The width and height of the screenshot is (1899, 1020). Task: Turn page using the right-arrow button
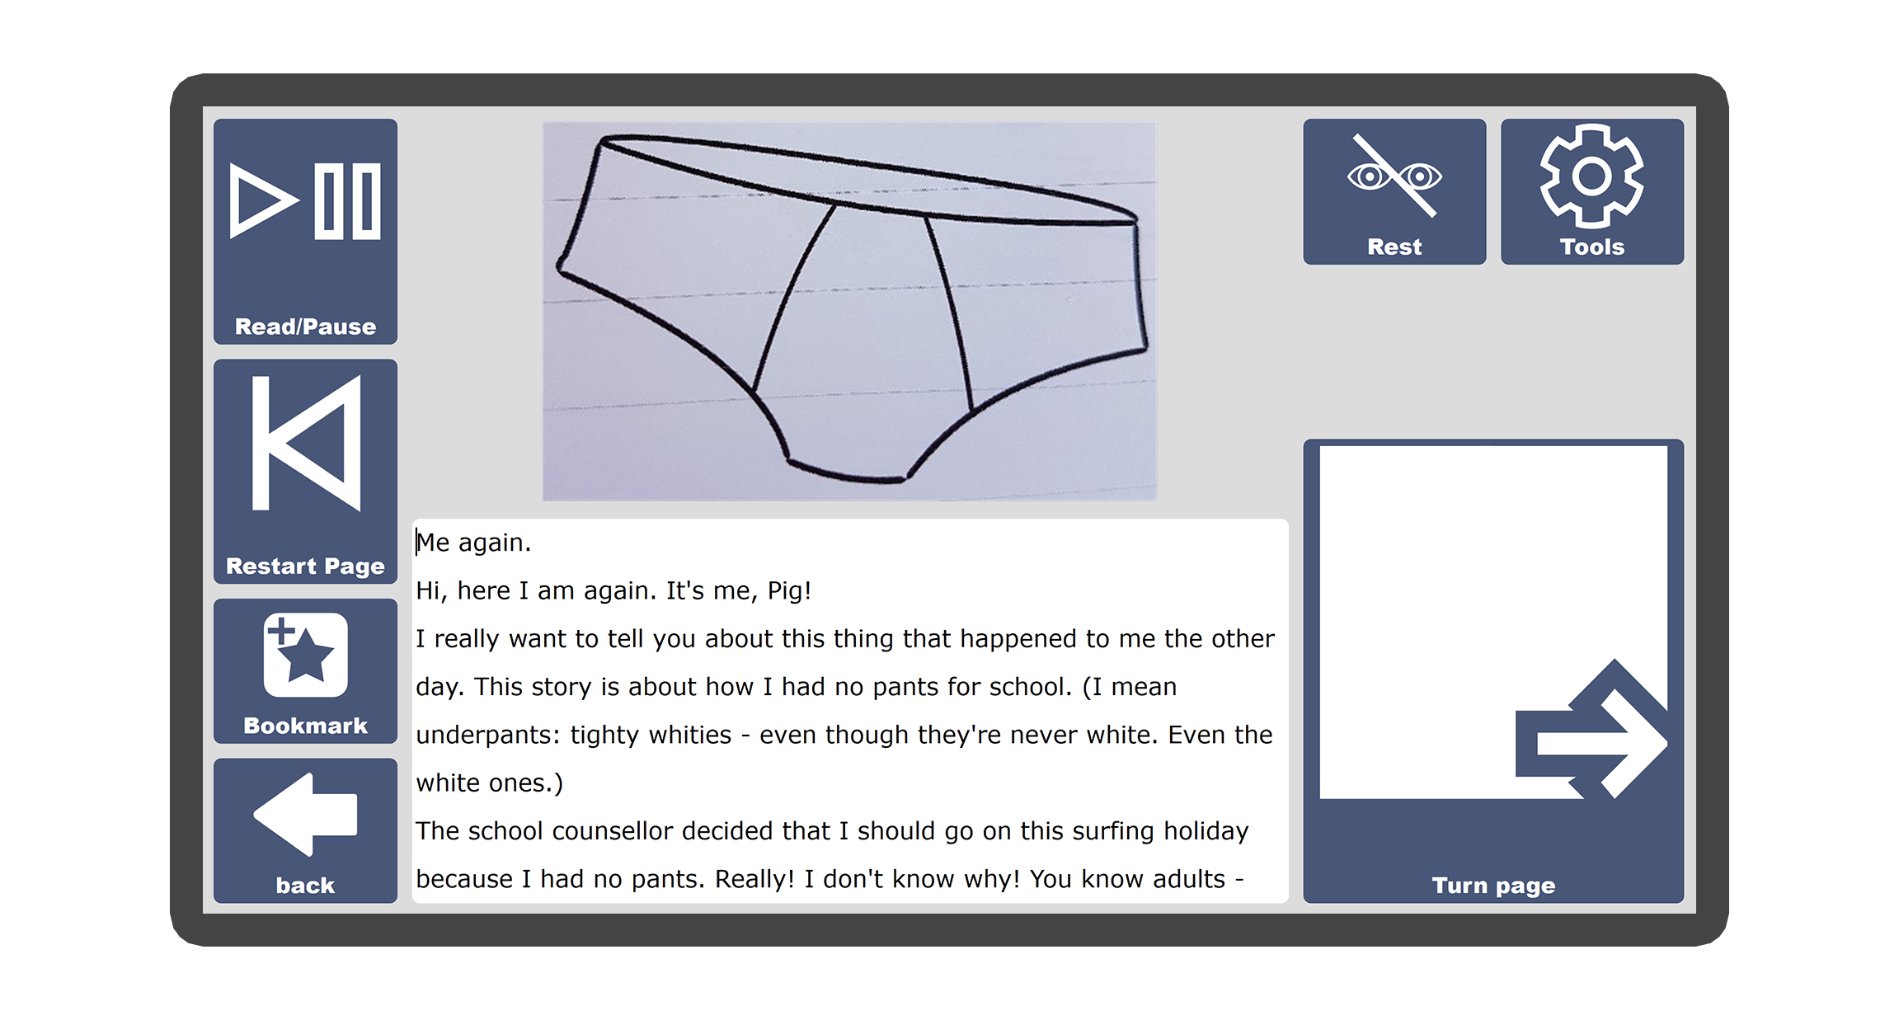pyautogui.click(x=1493, y=670)
